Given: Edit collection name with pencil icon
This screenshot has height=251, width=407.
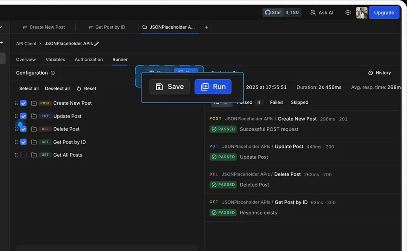Looking at the screenshot, I should [x=97, y=43].
